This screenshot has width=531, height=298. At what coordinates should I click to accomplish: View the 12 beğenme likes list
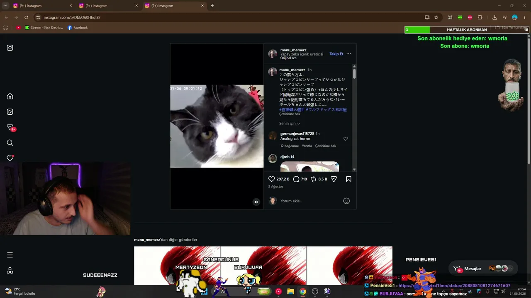point(290,146)
